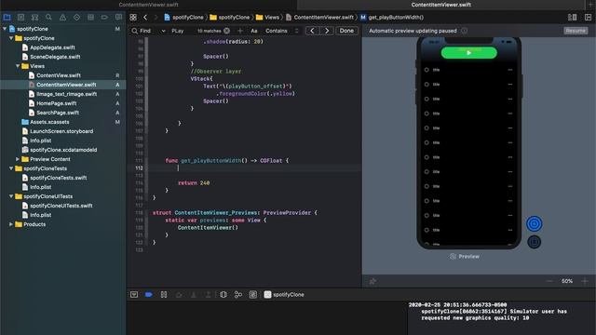Collapse the spotifyClone group folder
596x335 pixels.
click(11, 38)
